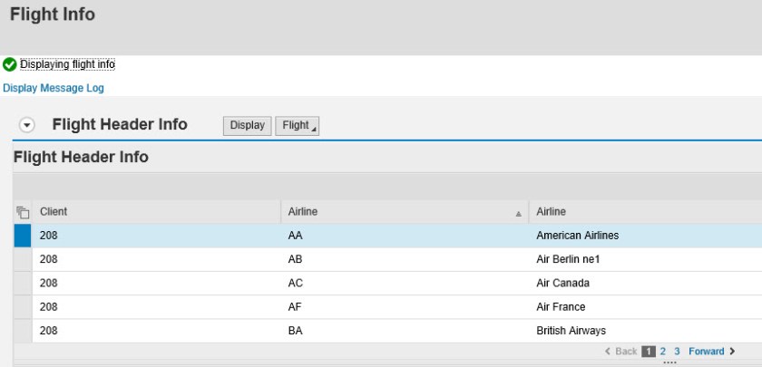762x367 pixels.
Task: Select the row selector for Air Berlin
Action: pos(23,259)
